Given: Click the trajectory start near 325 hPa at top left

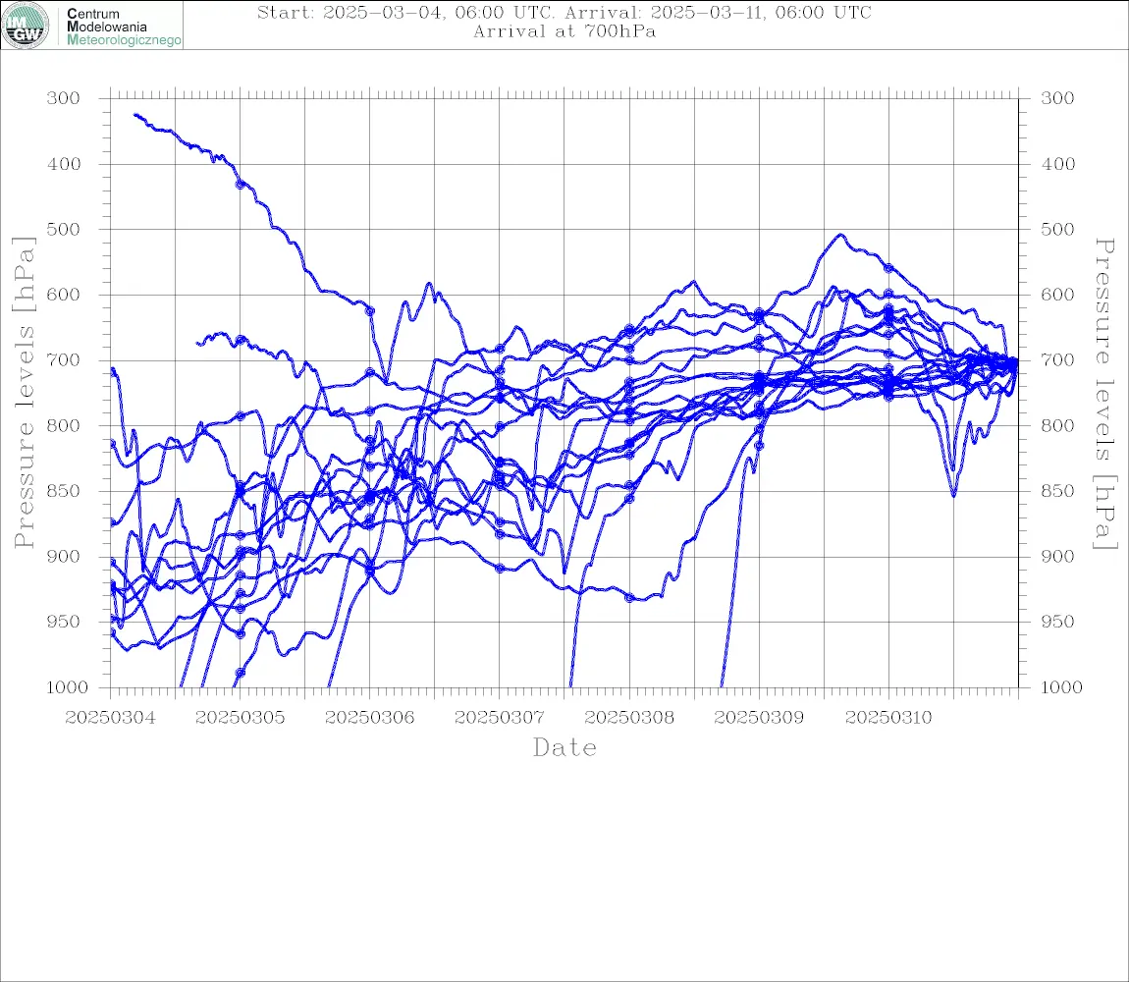Looking at the screenshot, I should pyautogui.click(x=135, y=115).
